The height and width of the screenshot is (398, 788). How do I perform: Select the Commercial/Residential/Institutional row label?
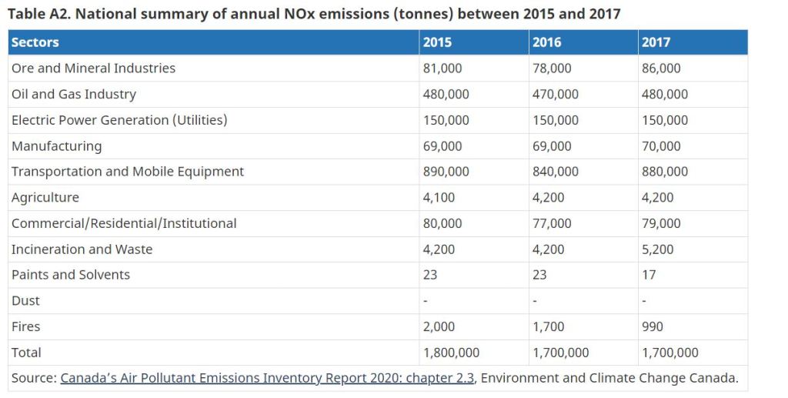click(124, 223)
